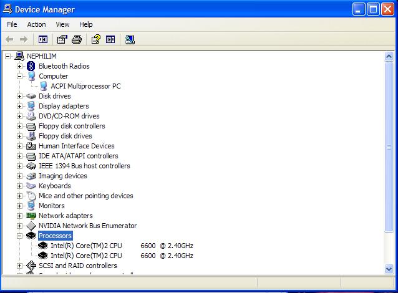Expand the DVD/CD-ROM drives node
The image size is (398, 293).
[19, 116]
